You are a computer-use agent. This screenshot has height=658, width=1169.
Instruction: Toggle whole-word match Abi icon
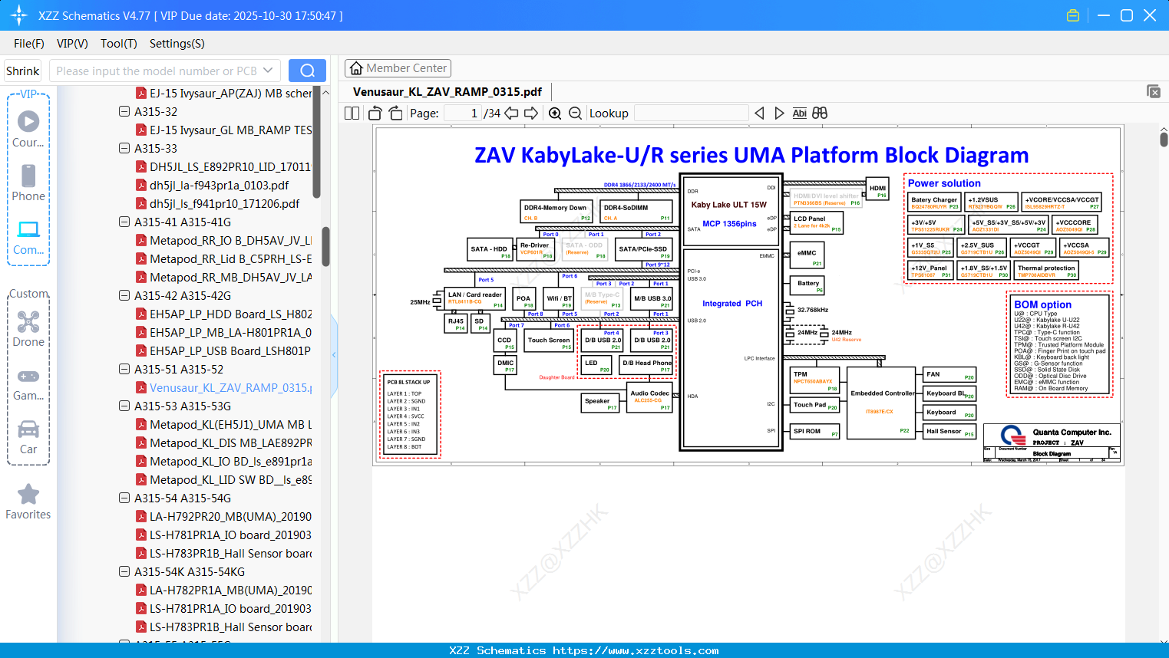[800, 114]
